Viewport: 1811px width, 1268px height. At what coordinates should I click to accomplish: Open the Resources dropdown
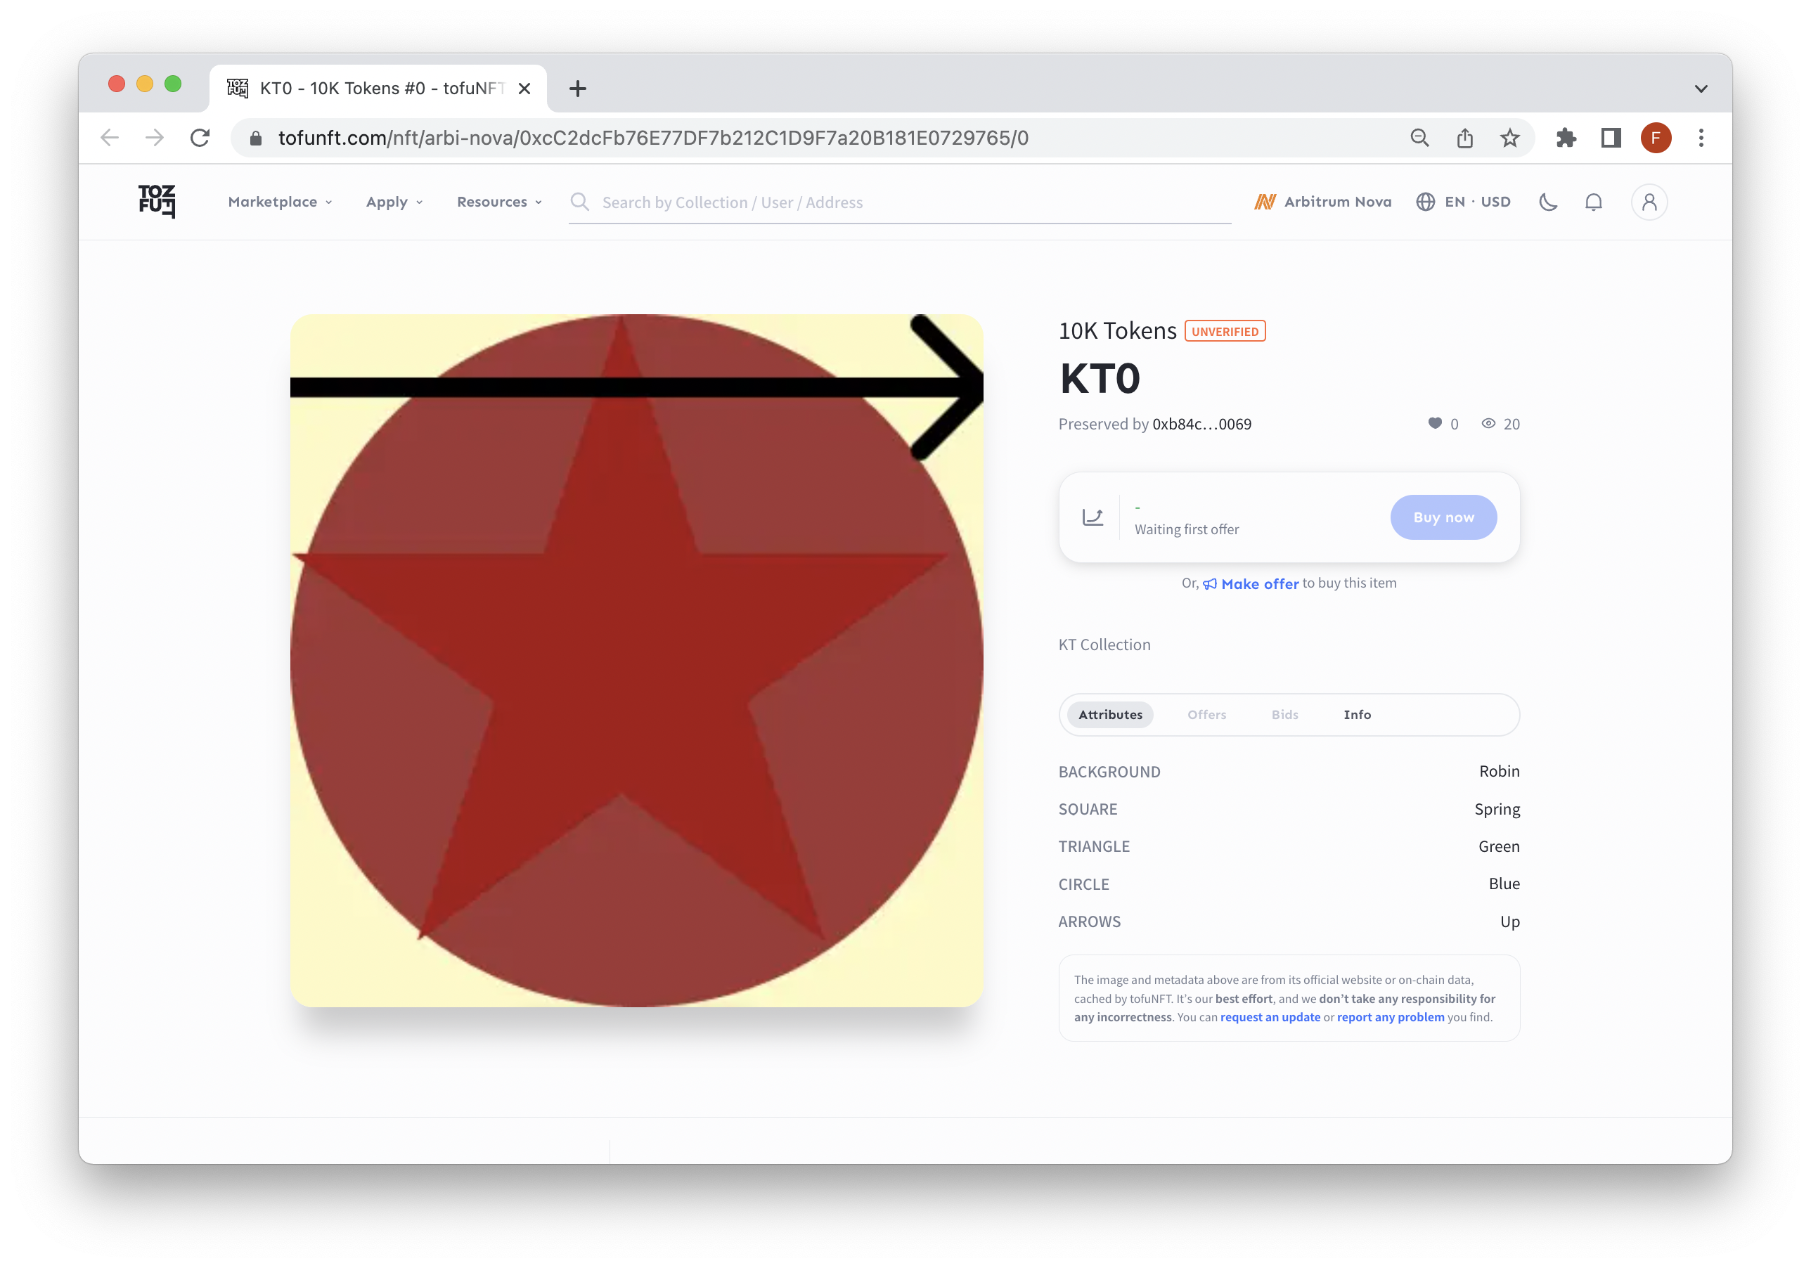[499, 202]
